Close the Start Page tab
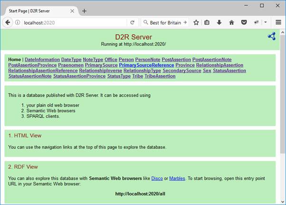The image size is (286, 205). (x=71, y=11)
